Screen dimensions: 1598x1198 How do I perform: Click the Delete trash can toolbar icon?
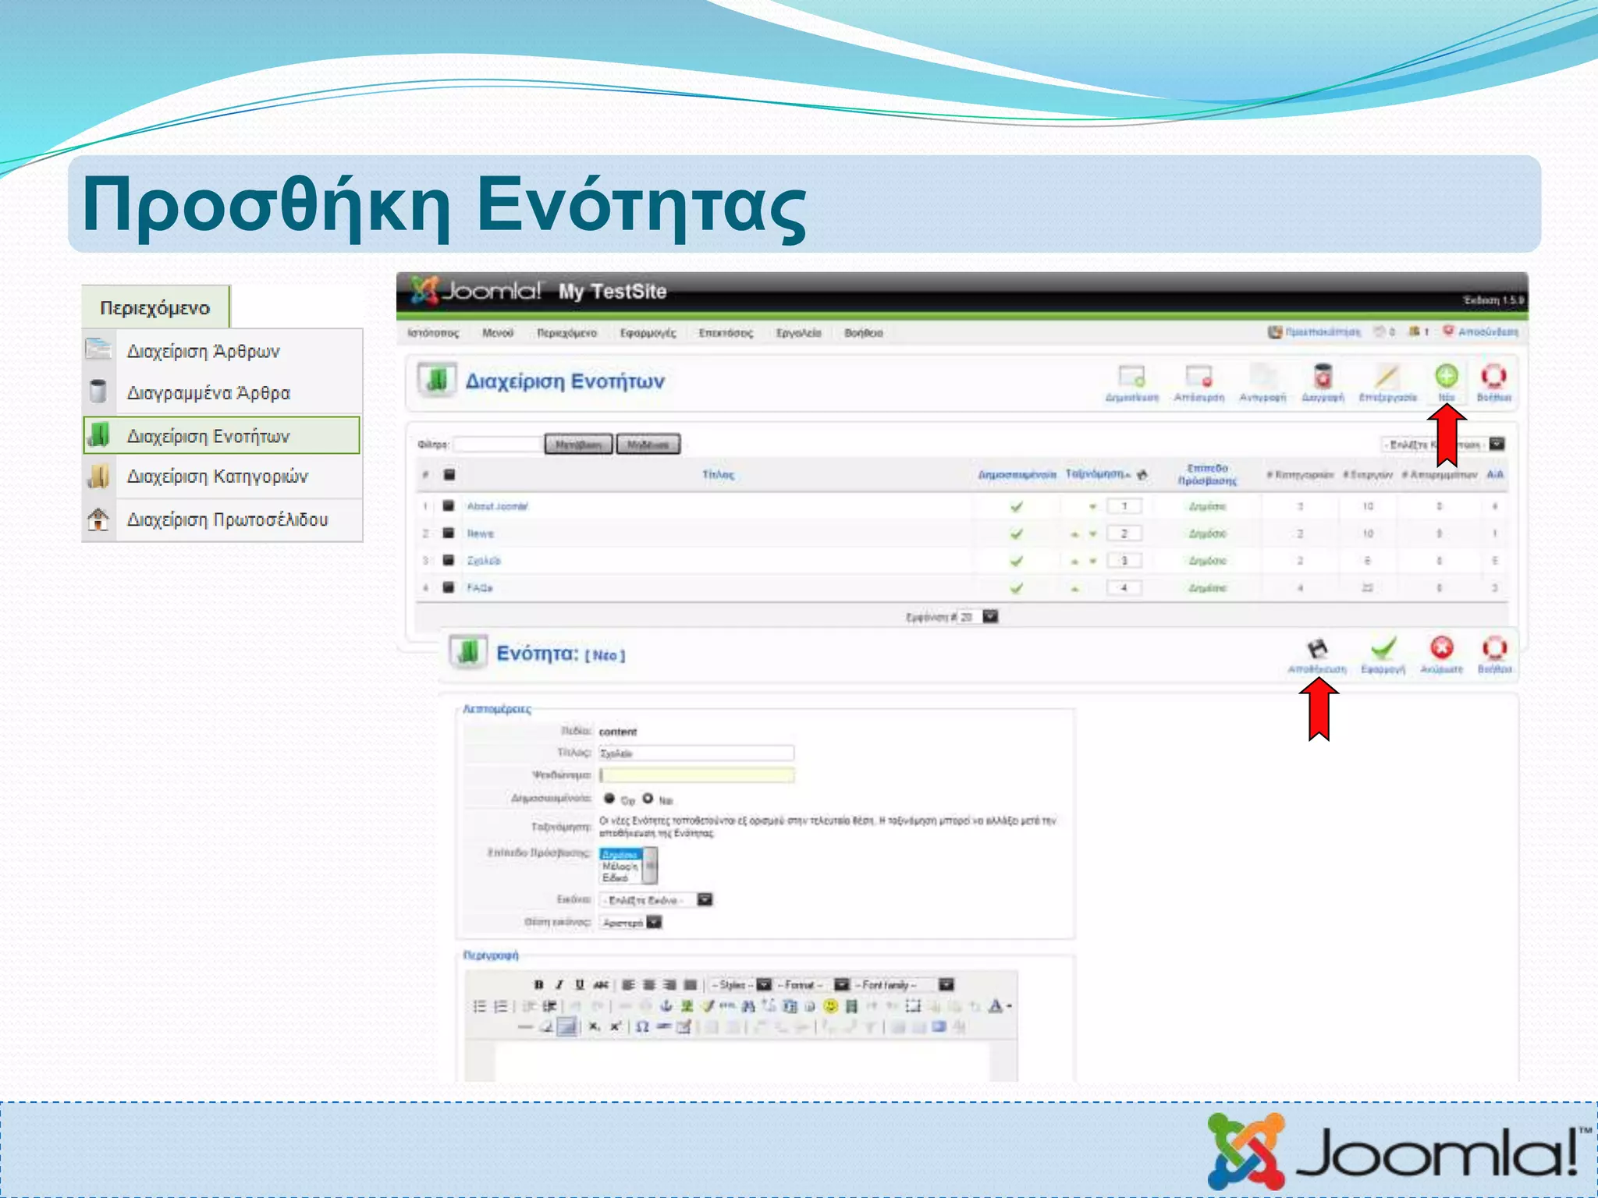pos(1323,377)
